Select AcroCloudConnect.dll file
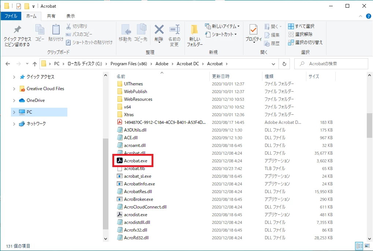 click(x=145, y=207)
